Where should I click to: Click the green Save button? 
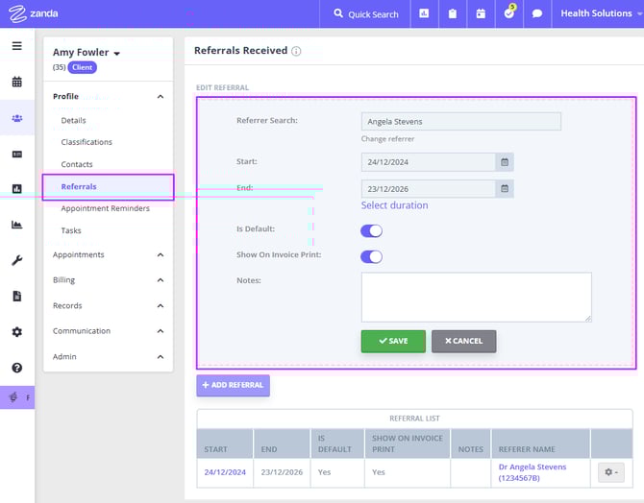393,341
